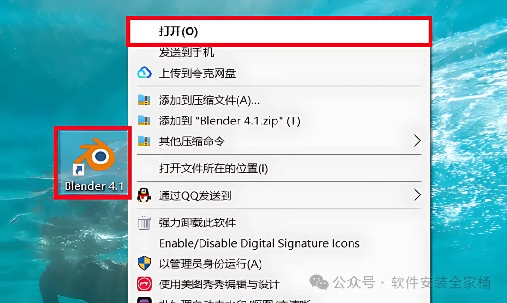507x303 pixels.
Task: Click the zip icon beside 添加到 "Blender 4.1.zip"
Action: [x=144, y=120]
